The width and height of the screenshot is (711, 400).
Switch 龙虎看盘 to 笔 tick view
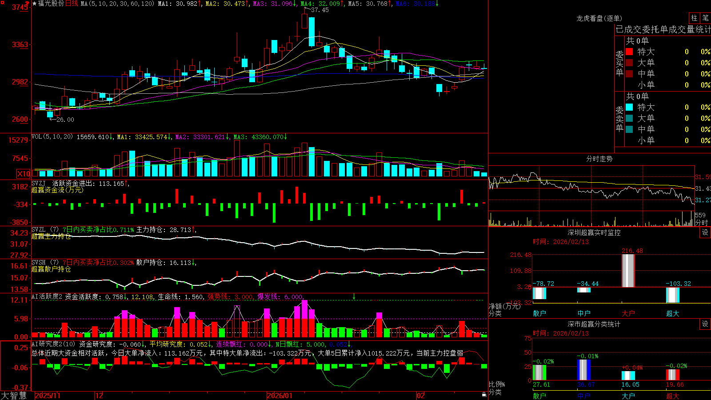pos(706,18)
